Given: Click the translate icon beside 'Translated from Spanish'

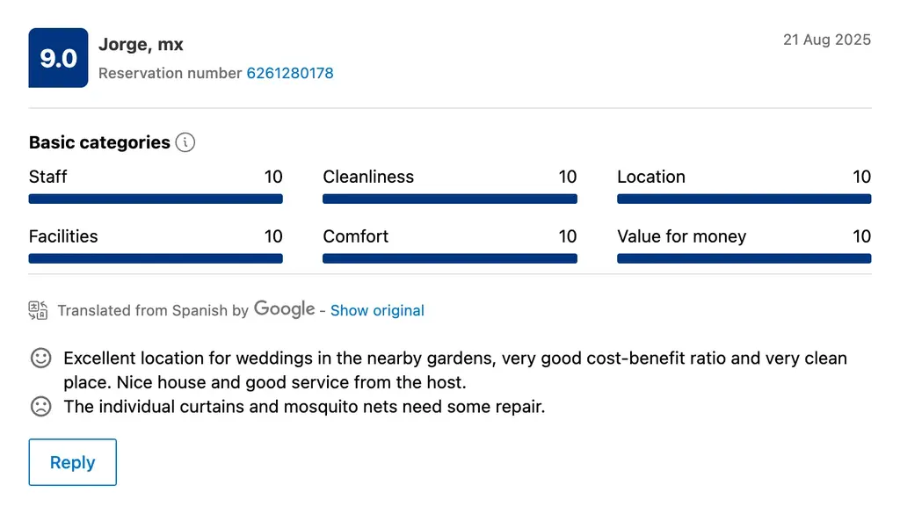Looking at the screenshot, I should pos(39,310).
